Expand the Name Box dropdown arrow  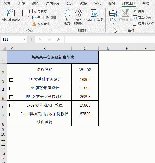coord(24,39)
